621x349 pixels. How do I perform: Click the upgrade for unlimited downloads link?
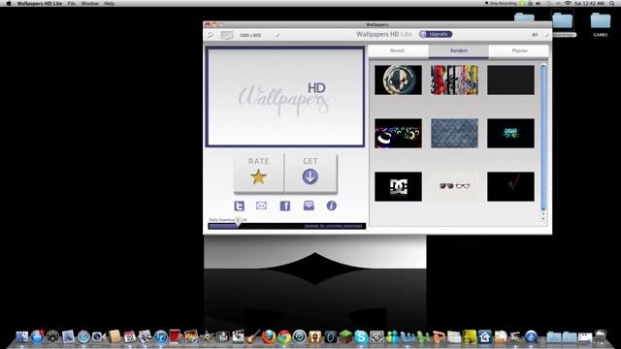tap(333, 226)
